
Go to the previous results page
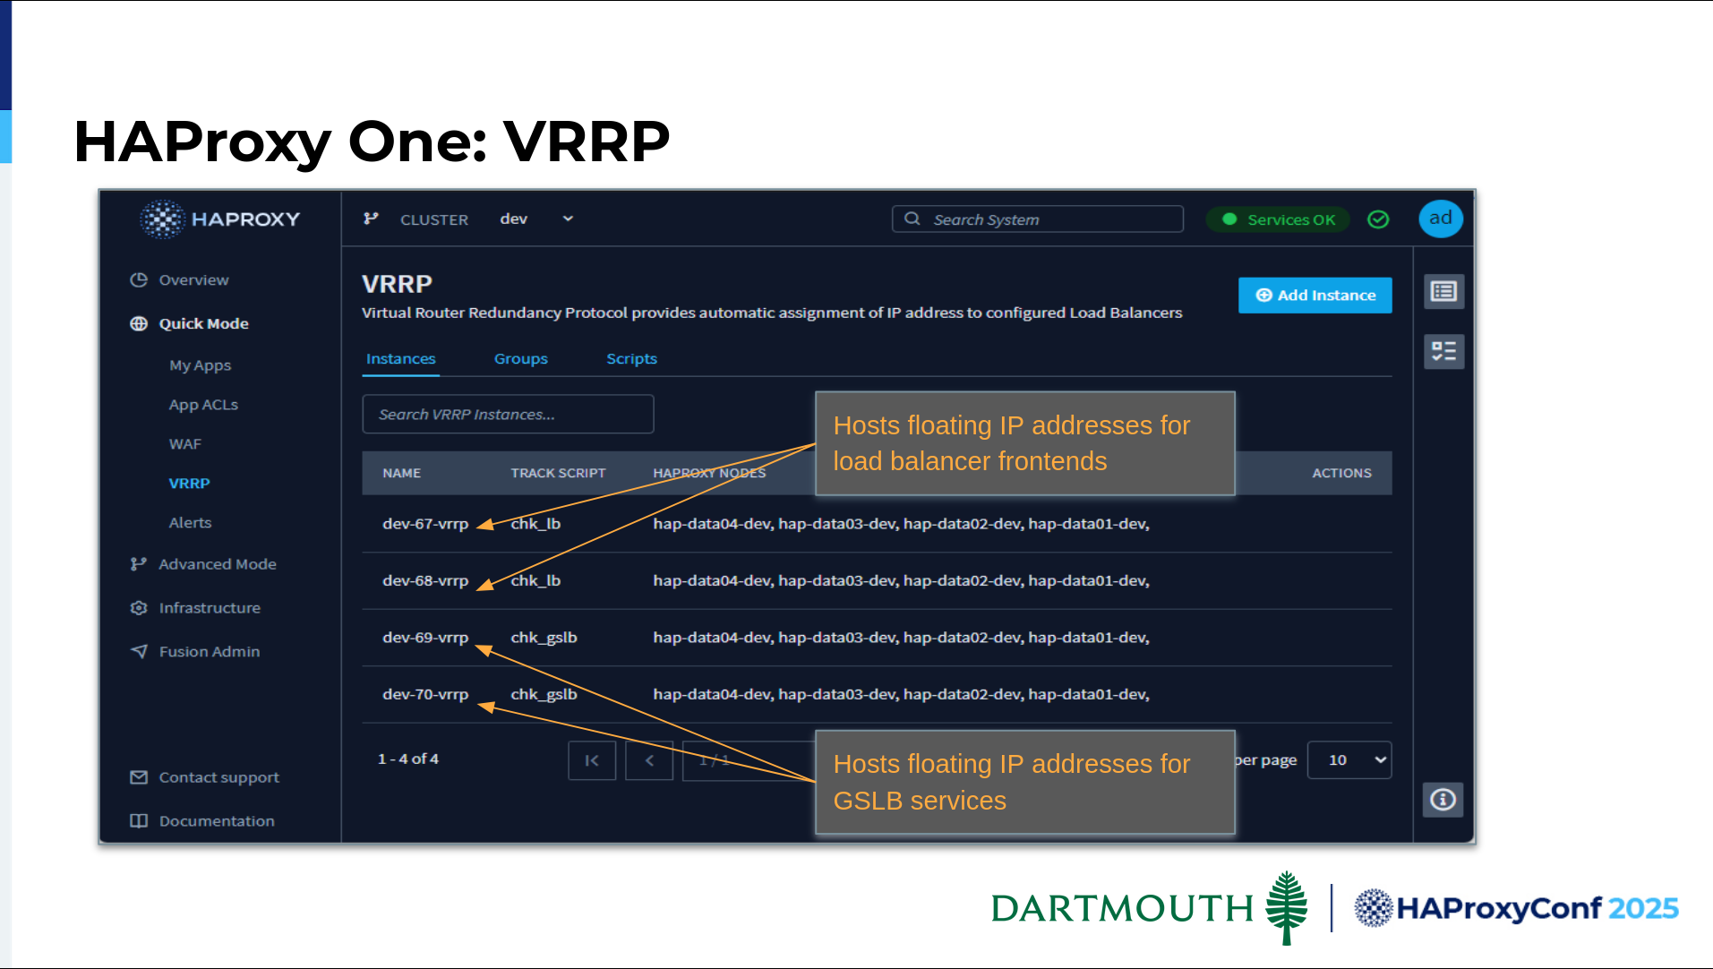tap(649, 760)
